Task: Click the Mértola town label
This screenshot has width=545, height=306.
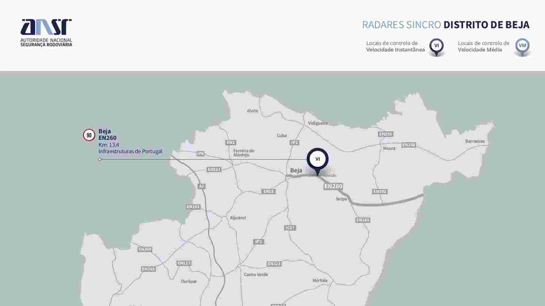Action: (x=320, y=280)
